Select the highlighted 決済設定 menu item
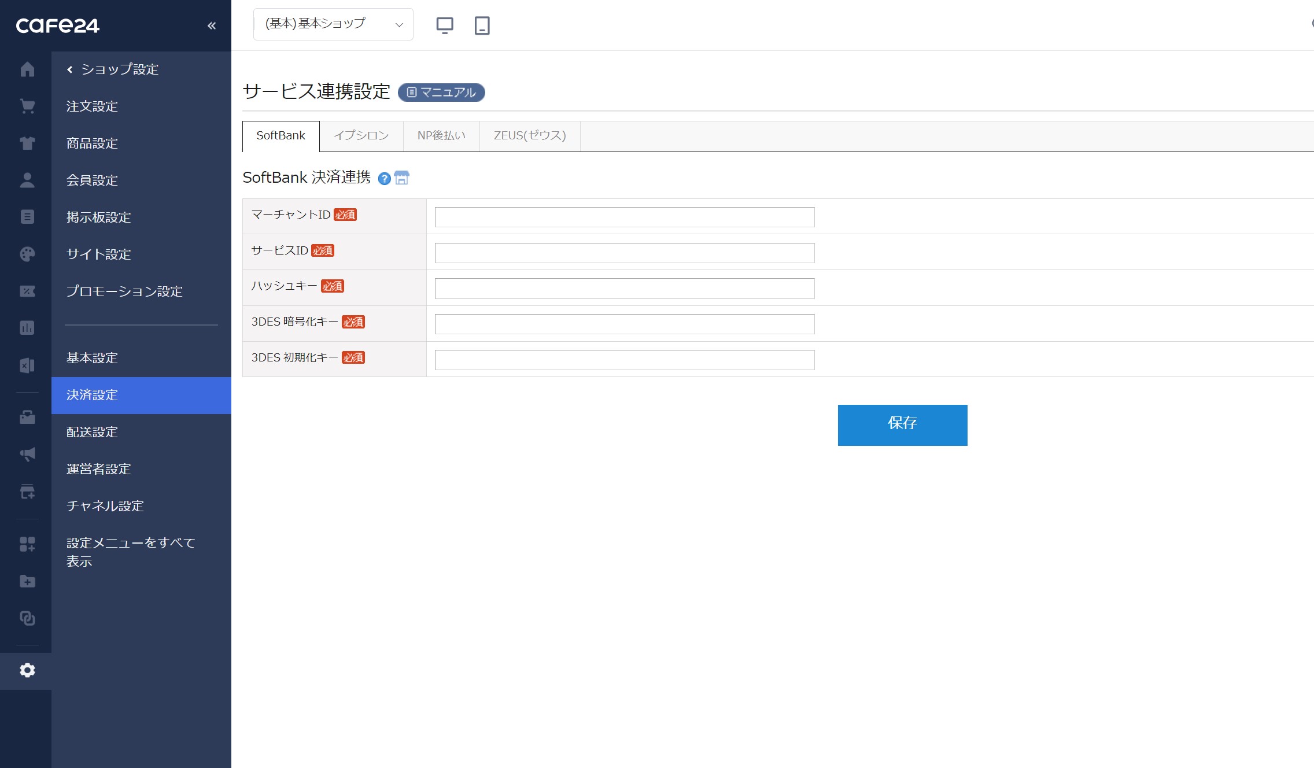Image resolution: width=1314 pixels, height=768 pixels. point(141,395)
